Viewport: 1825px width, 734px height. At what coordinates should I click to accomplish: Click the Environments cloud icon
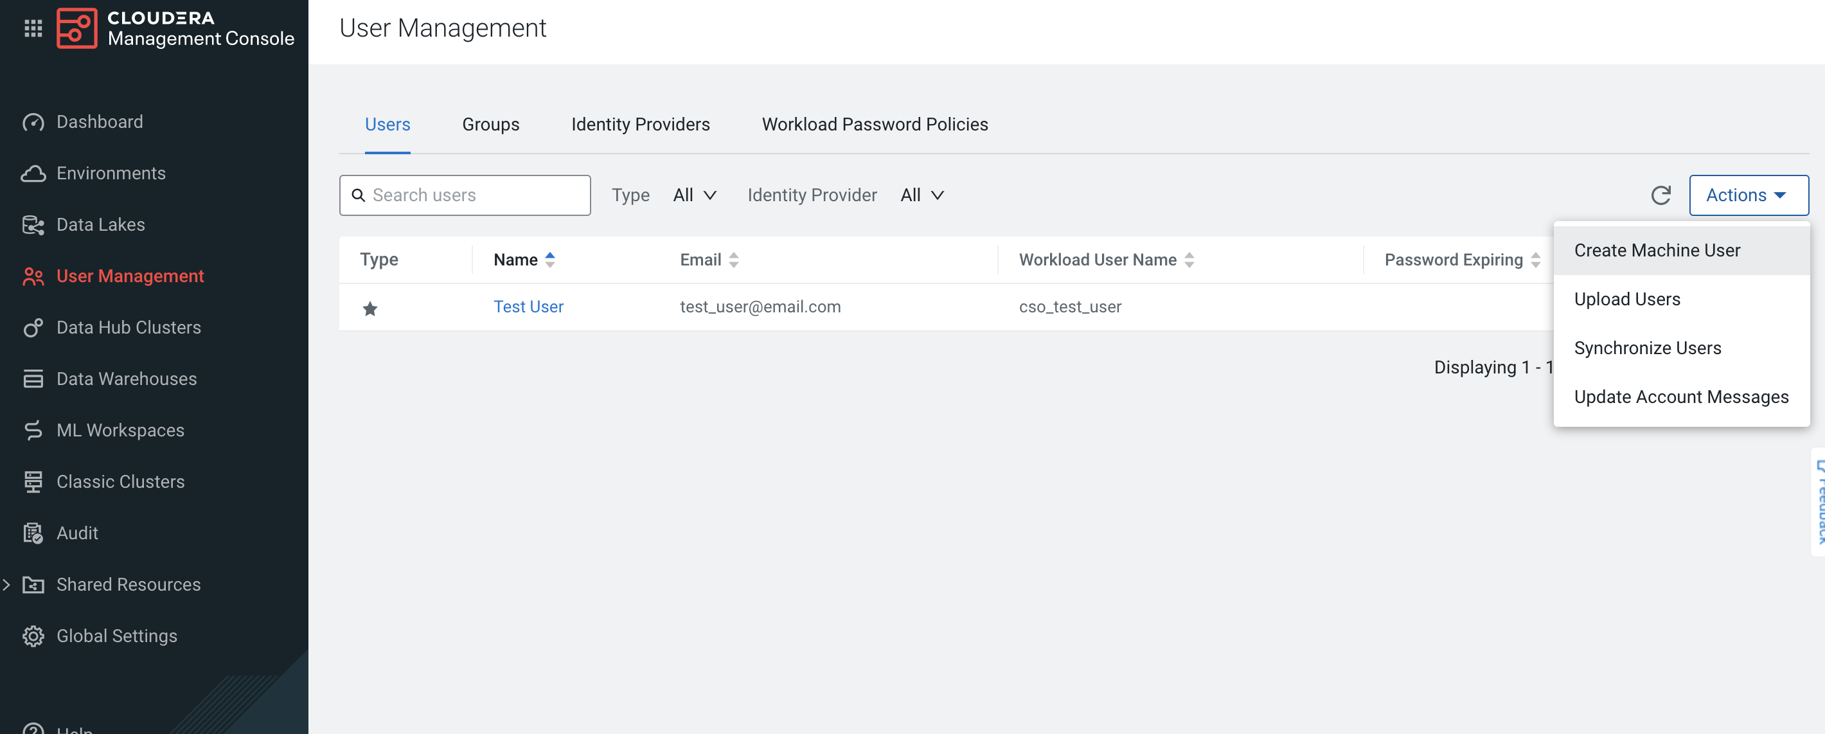[x=33, y=174]
